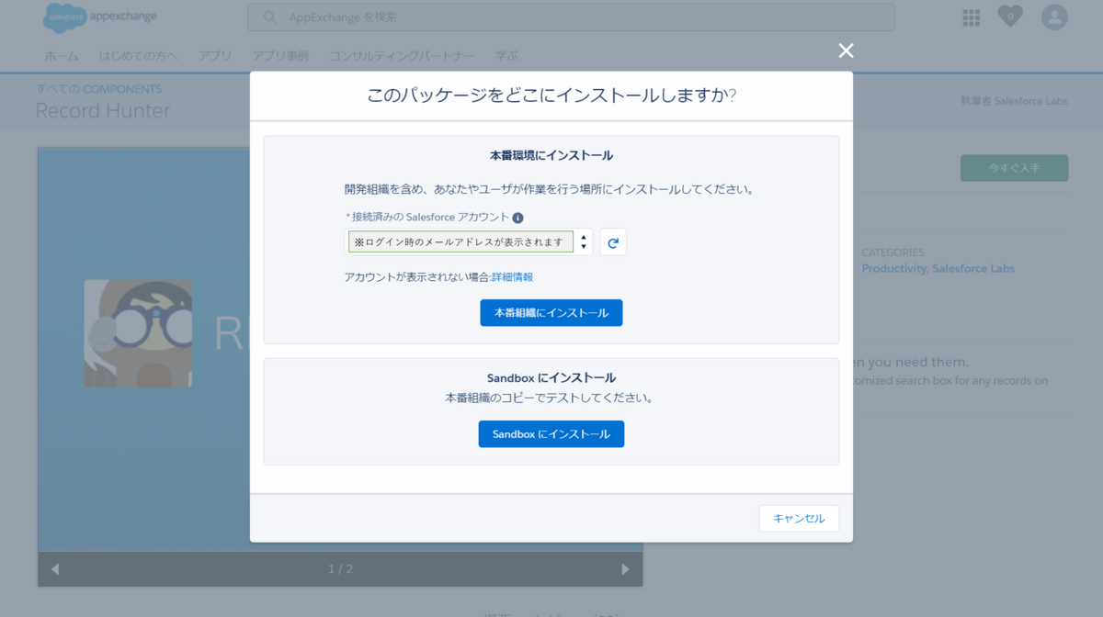Open the コンサルティングパートナー menu item
This screenshot has width=1103, height=617.
point(402,56)
